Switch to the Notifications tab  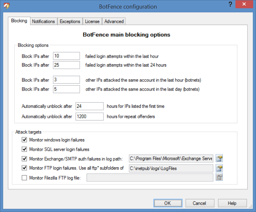click(43, 21)
